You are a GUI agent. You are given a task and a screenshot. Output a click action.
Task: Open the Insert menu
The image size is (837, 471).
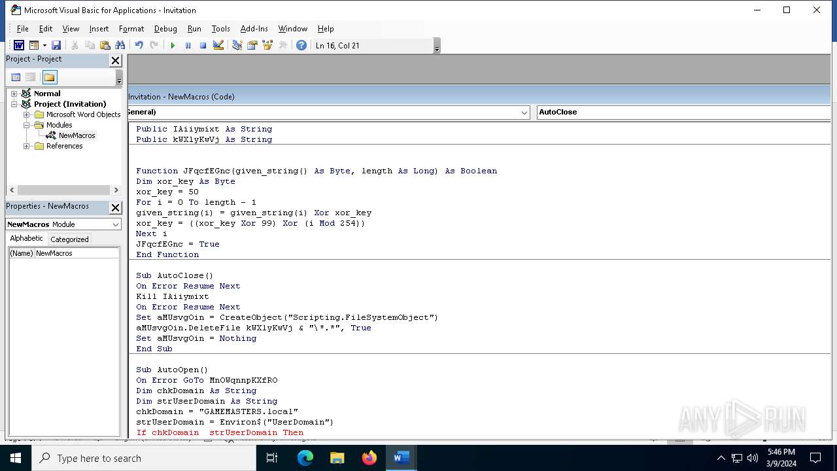pyautogui.click(x=99, y=29)
